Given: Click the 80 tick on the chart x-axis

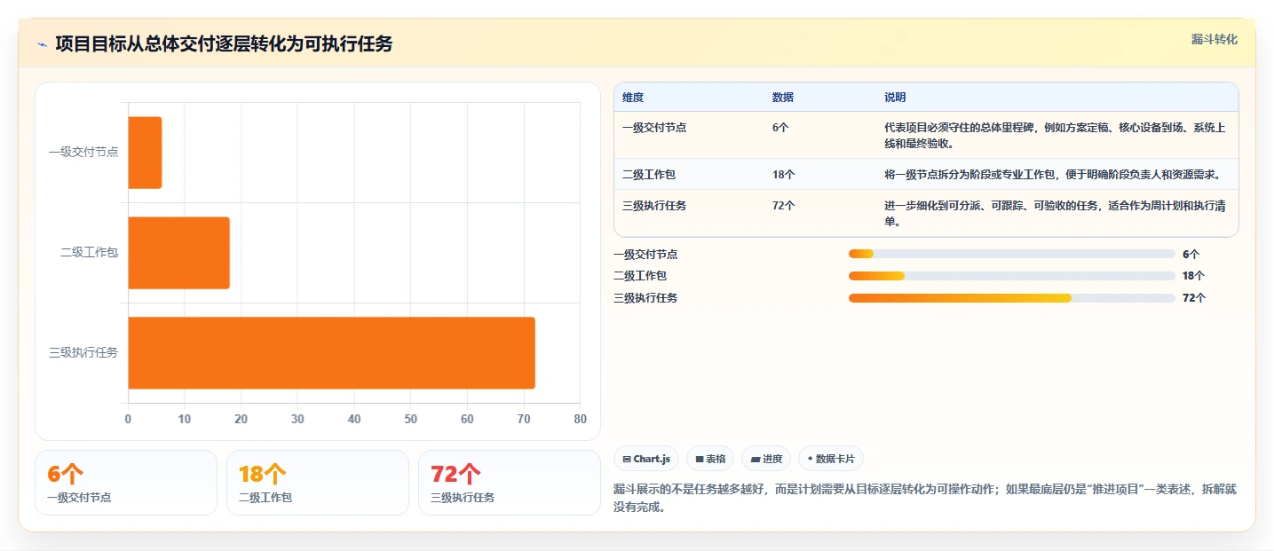Looking at the screenshot, I should (x=581, y=419).
